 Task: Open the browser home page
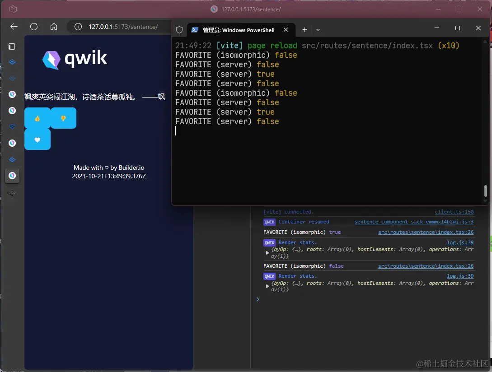coord(54,27)
